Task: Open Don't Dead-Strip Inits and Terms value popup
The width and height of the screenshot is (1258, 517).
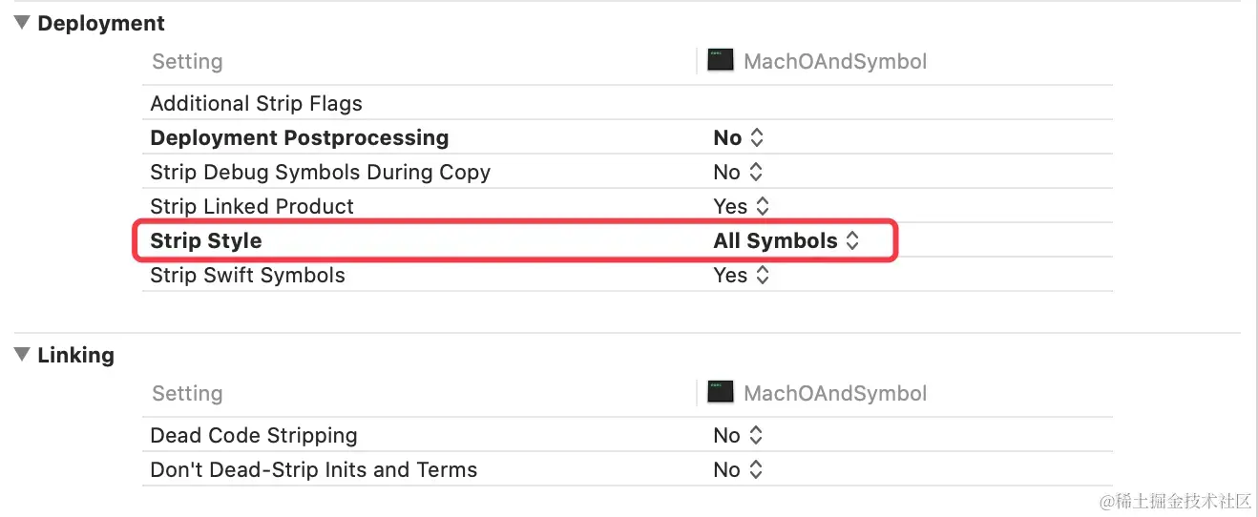Action: coord(739,469)
